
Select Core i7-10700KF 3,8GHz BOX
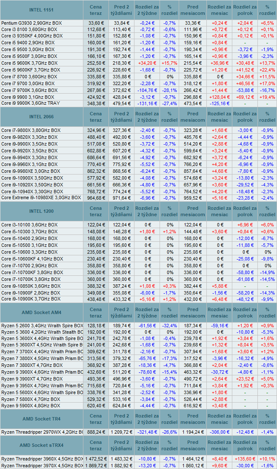[32, 272]
